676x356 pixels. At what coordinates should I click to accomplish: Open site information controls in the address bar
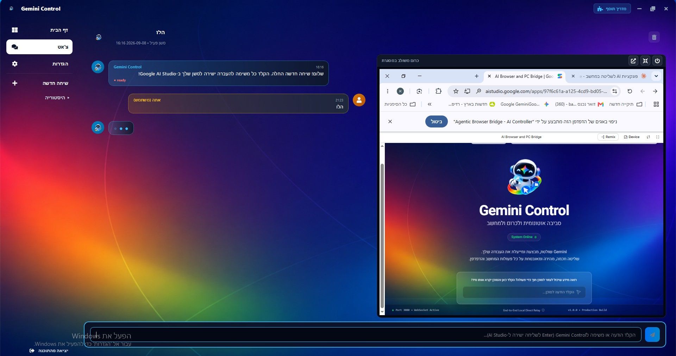pos(615,91)
